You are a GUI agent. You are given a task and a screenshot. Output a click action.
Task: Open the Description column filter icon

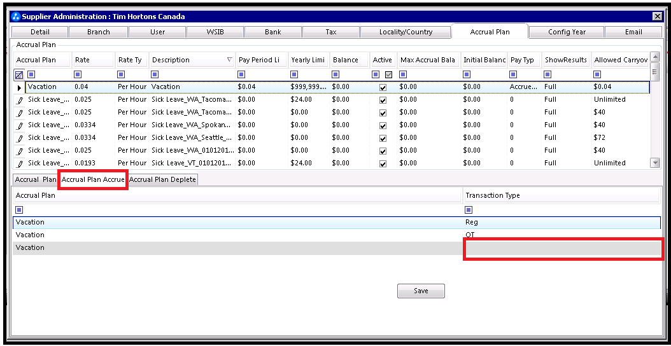click(x=155, y=74)
